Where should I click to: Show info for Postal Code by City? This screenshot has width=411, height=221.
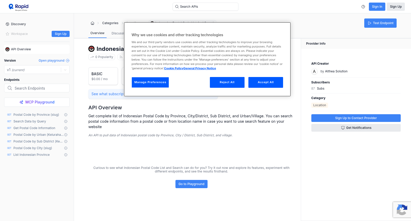coord(66,148)
